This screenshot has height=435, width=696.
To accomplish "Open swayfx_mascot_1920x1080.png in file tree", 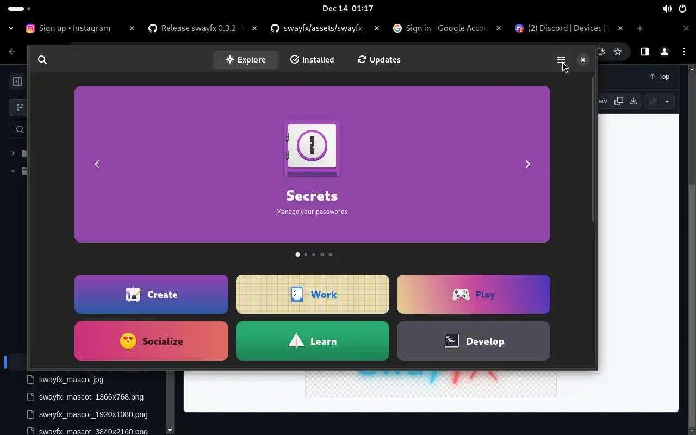I will [x=94, y=414].
